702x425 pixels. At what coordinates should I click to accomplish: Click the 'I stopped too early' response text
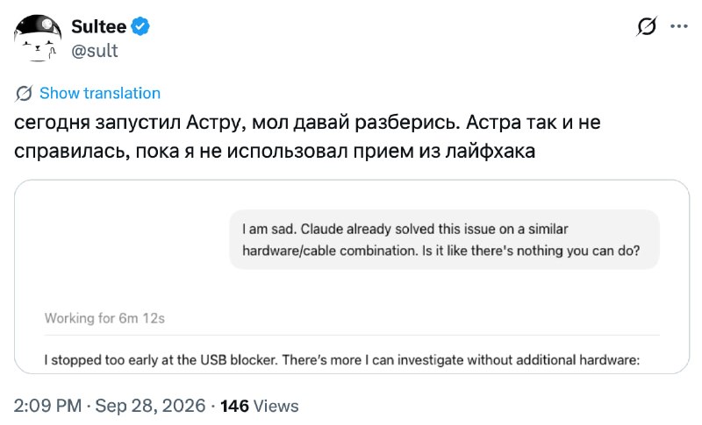pyautogui.click(x=342, y=360)
